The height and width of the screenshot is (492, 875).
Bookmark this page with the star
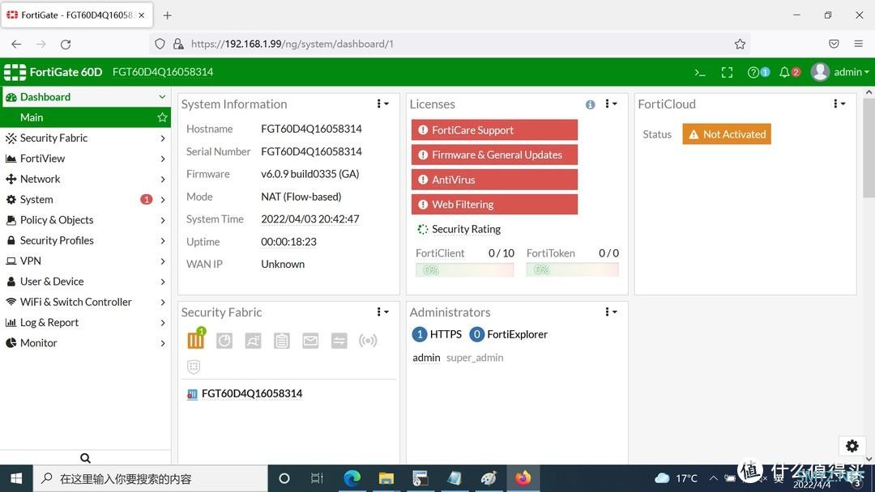(x=740, y=44)
